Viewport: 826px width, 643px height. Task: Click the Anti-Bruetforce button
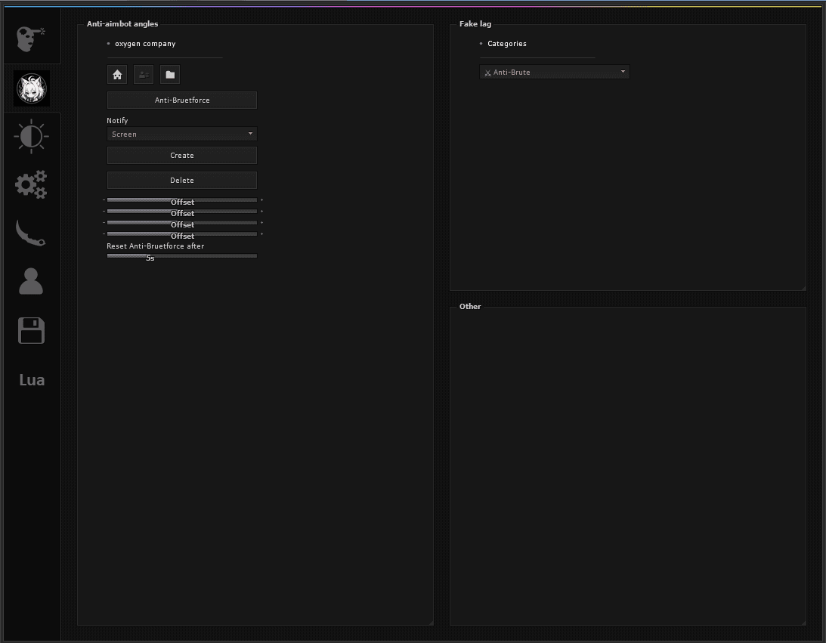[x=181, y=100]
